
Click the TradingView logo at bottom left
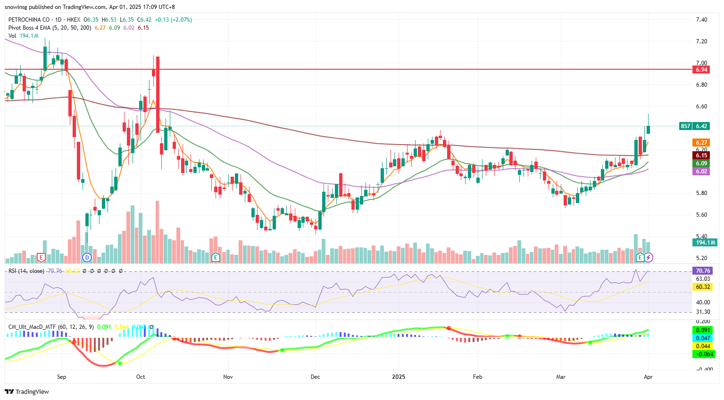point(27,392)
